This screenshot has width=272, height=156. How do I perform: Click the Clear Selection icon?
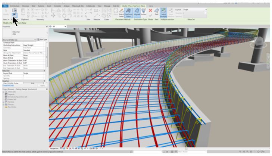pyautogui.click(x=171, y=12)
